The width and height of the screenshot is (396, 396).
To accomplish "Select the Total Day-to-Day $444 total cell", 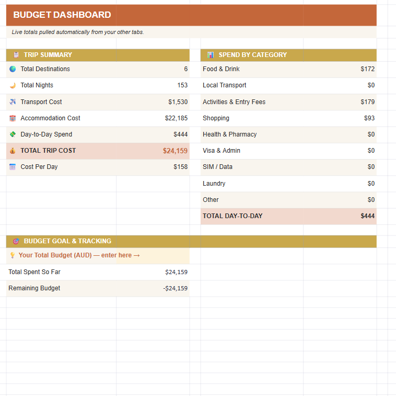I will tap(367, 216).
